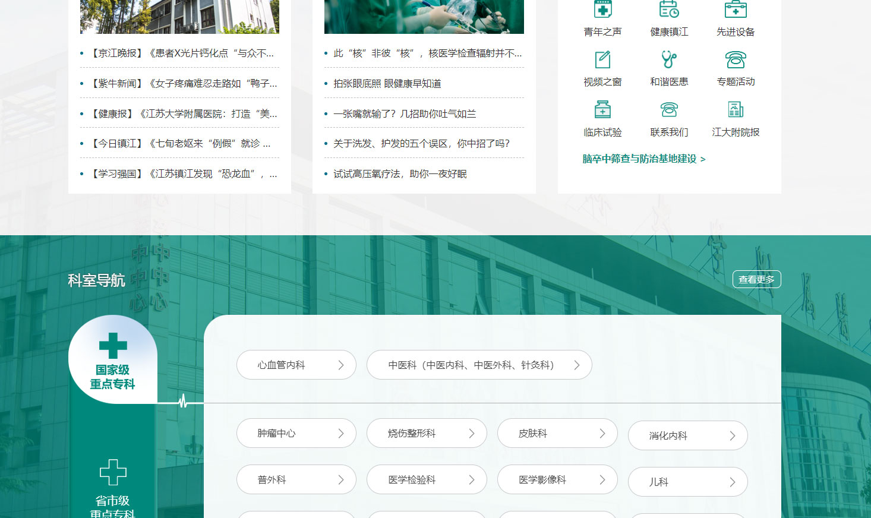Select the green cross 国家级重点专科 icon

tap(113, 346)
